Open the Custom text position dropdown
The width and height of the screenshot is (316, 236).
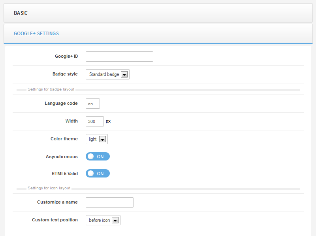(x=103, y=220)
